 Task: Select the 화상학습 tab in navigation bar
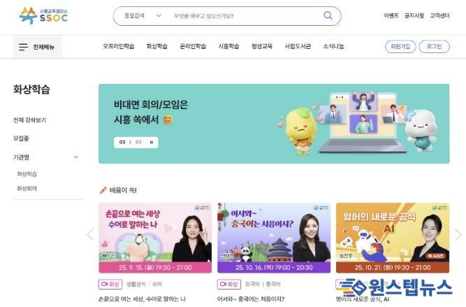[x=157, y=46]
